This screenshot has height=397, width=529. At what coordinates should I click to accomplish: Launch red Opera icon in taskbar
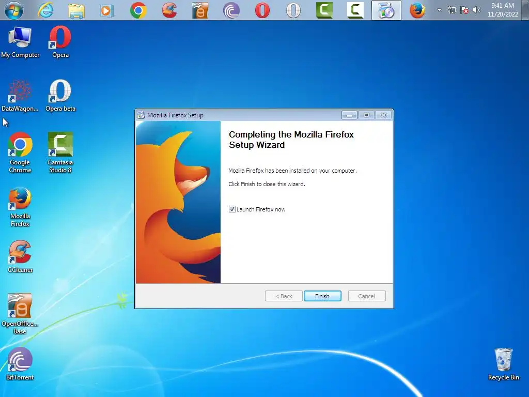[262, 10]
